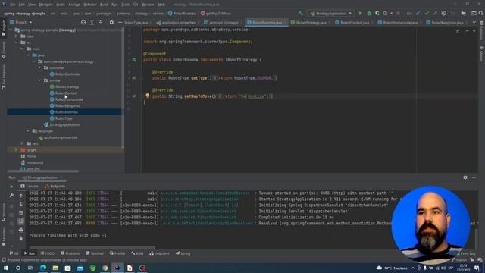This screenshot has height=273, width=485.
Task: Click the down arrow in Run console
Action: [20, 204]
